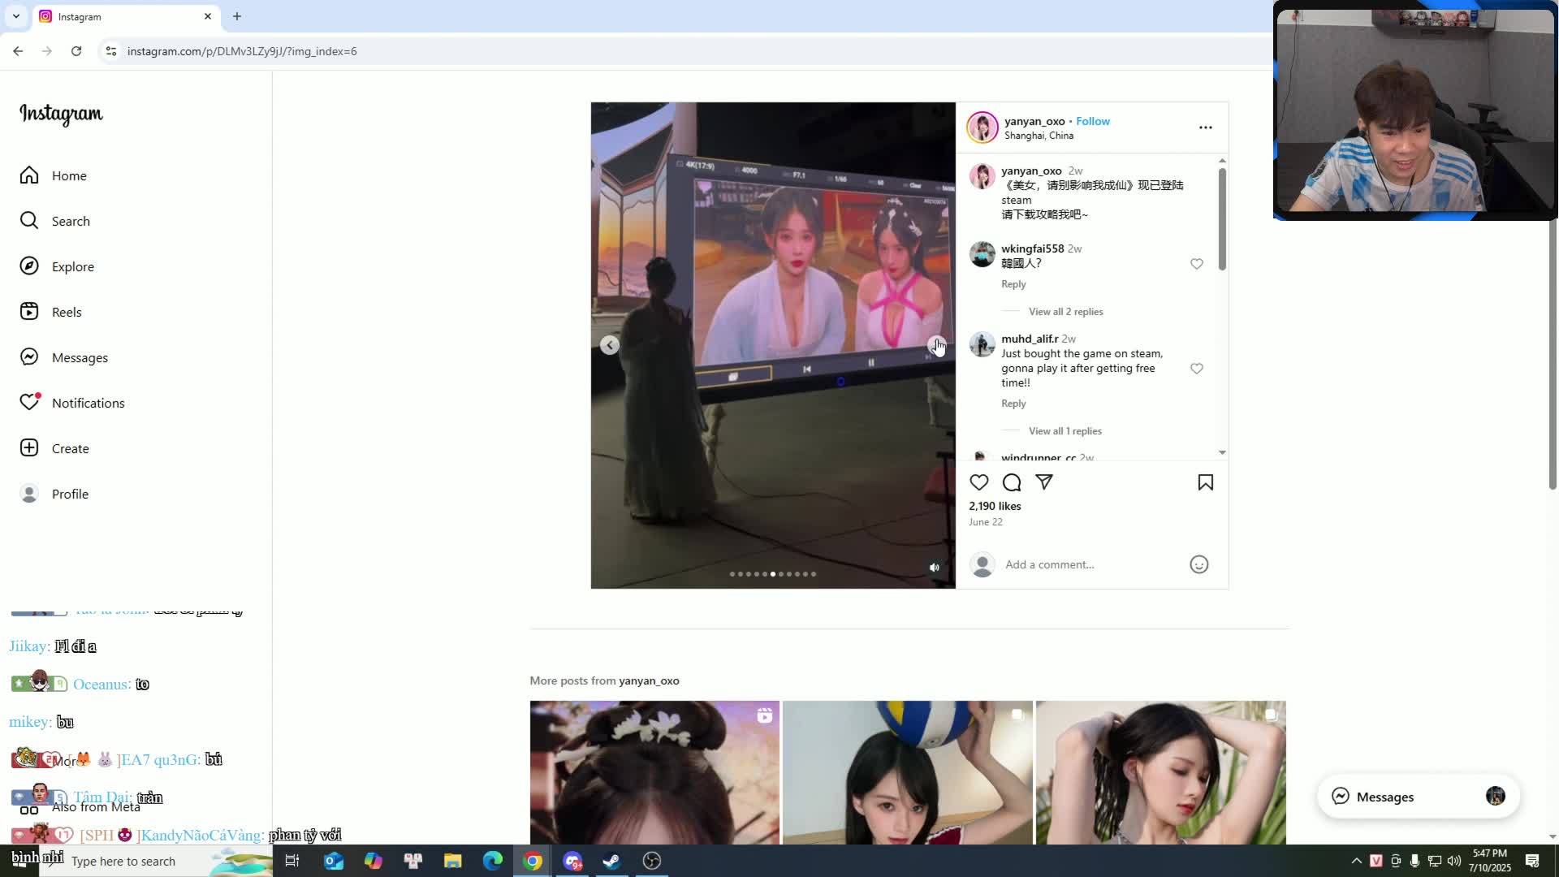Open the post options menu
This screenshot has width=1559, height=877.
pyautogui.click(x=1205, y=127)
